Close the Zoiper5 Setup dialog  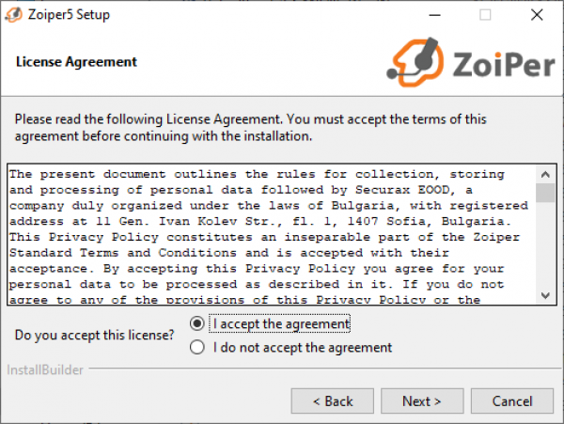537,15
